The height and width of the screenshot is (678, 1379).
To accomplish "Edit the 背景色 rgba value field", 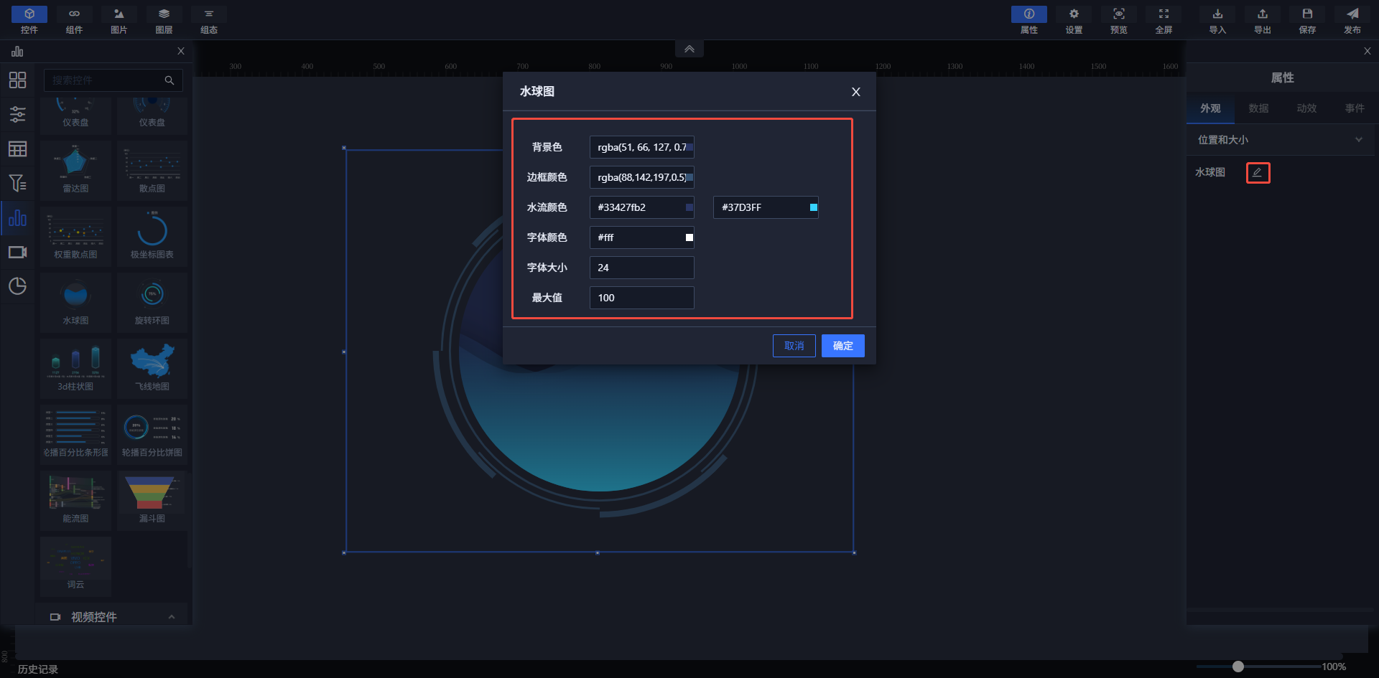I will click(x=642, y=147).
